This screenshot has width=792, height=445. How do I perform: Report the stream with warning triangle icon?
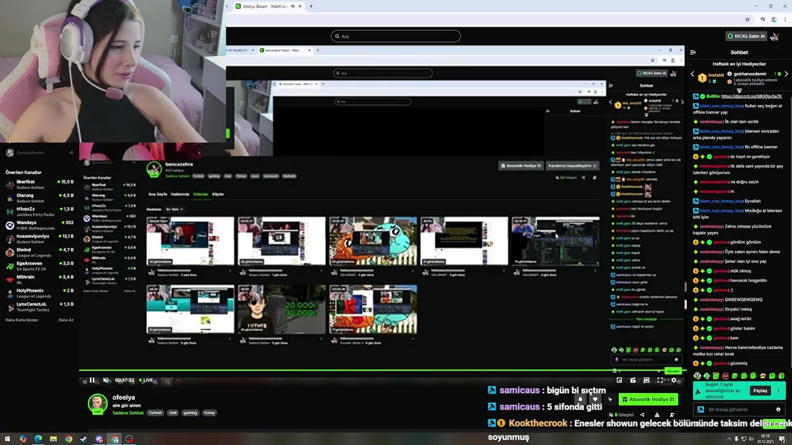656,415
